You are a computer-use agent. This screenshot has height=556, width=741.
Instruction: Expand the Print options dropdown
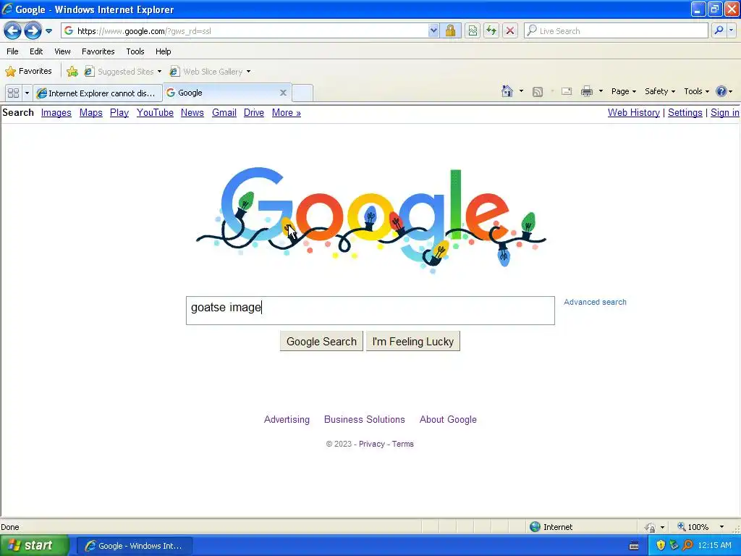point(601,91)
